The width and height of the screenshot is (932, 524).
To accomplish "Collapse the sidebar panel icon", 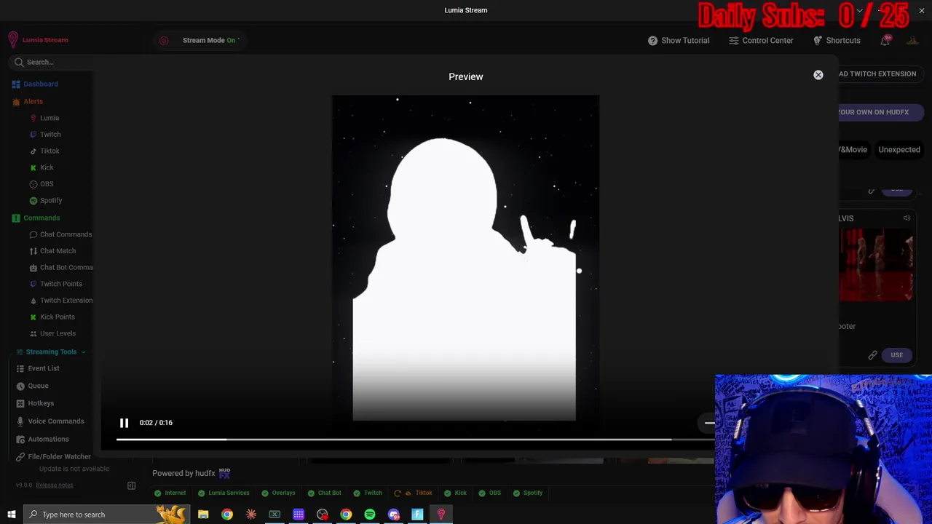I will [132, 485].
